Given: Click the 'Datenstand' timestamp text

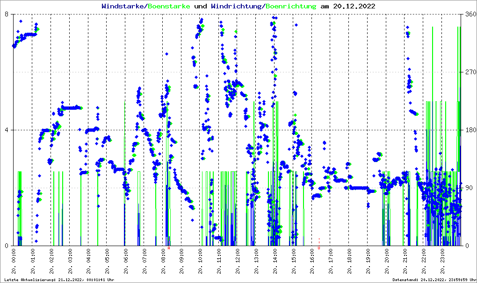Looking at the screenshot, I should tap(434, 280).
